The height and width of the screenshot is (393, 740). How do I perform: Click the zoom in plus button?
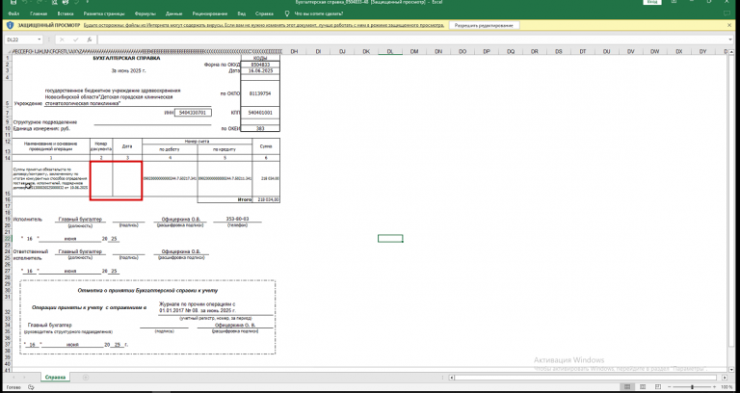click(717, 387)
